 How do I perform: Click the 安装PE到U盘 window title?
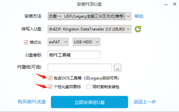pyautogui.click(x=89, y=4)
